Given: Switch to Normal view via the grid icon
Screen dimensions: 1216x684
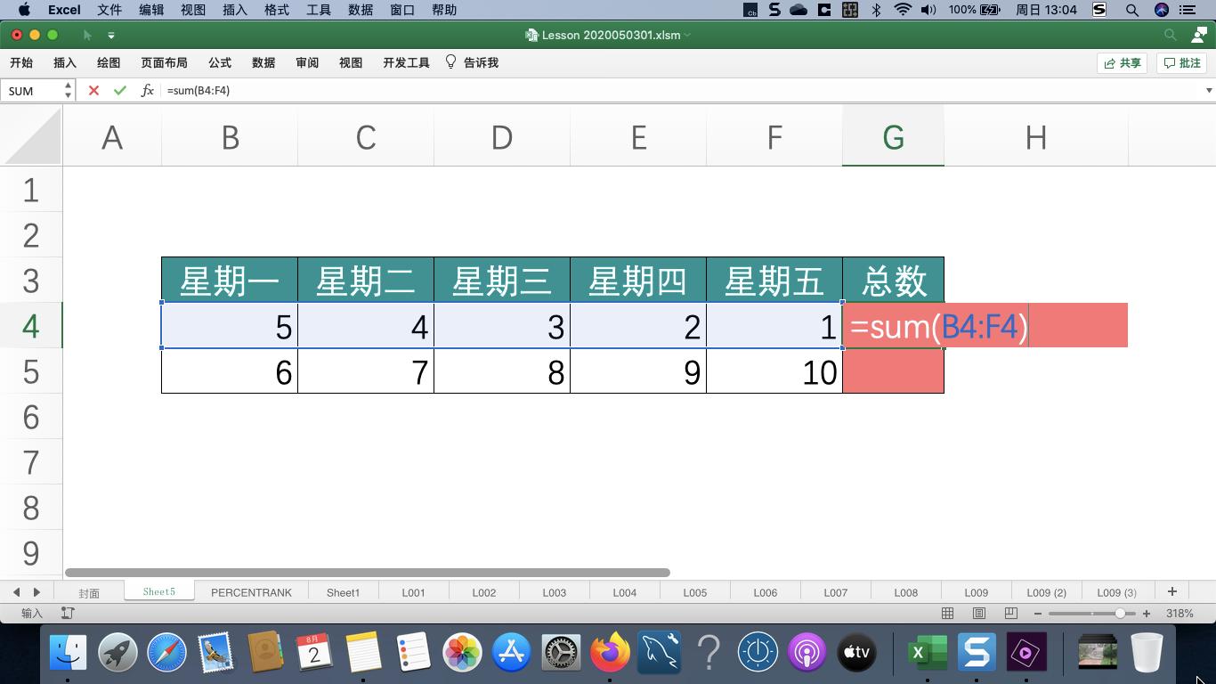Looking at the screenshot, I should [947, 613].
